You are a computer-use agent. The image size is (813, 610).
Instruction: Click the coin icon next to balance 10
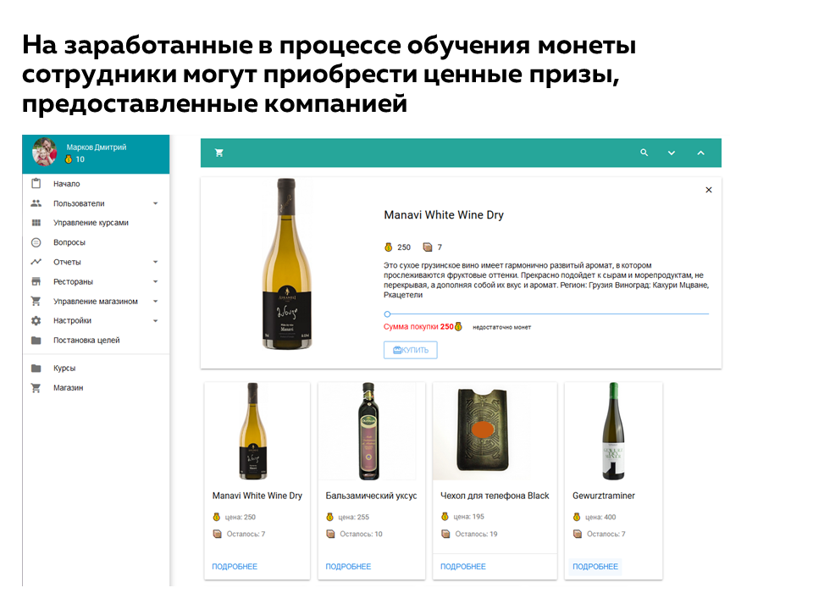[x=68, y=159]
